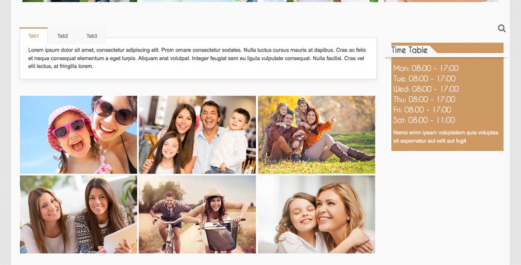This screenshot has height=265, width=521.
Task: Click the Time Table heading
Action: (410, 50)
